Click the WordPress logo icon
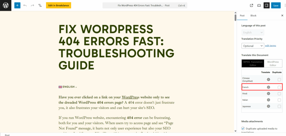 6,5
